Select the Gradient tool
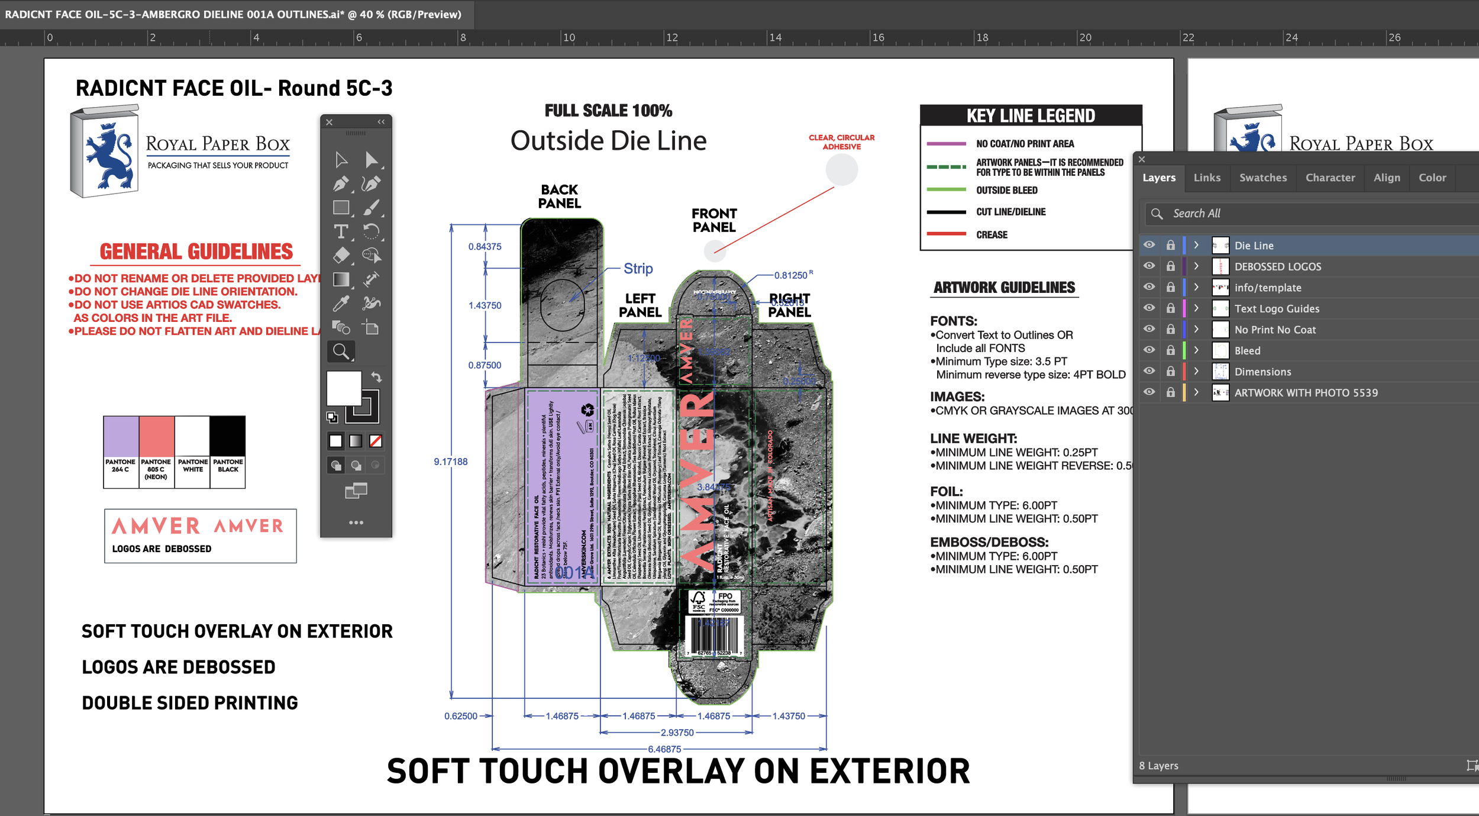 tap(341, 279)
